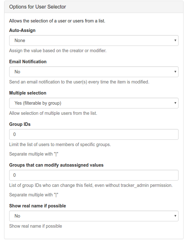Click 'Limit the list of users' help text
Viewport: 188px width, 240px height.
60,145
